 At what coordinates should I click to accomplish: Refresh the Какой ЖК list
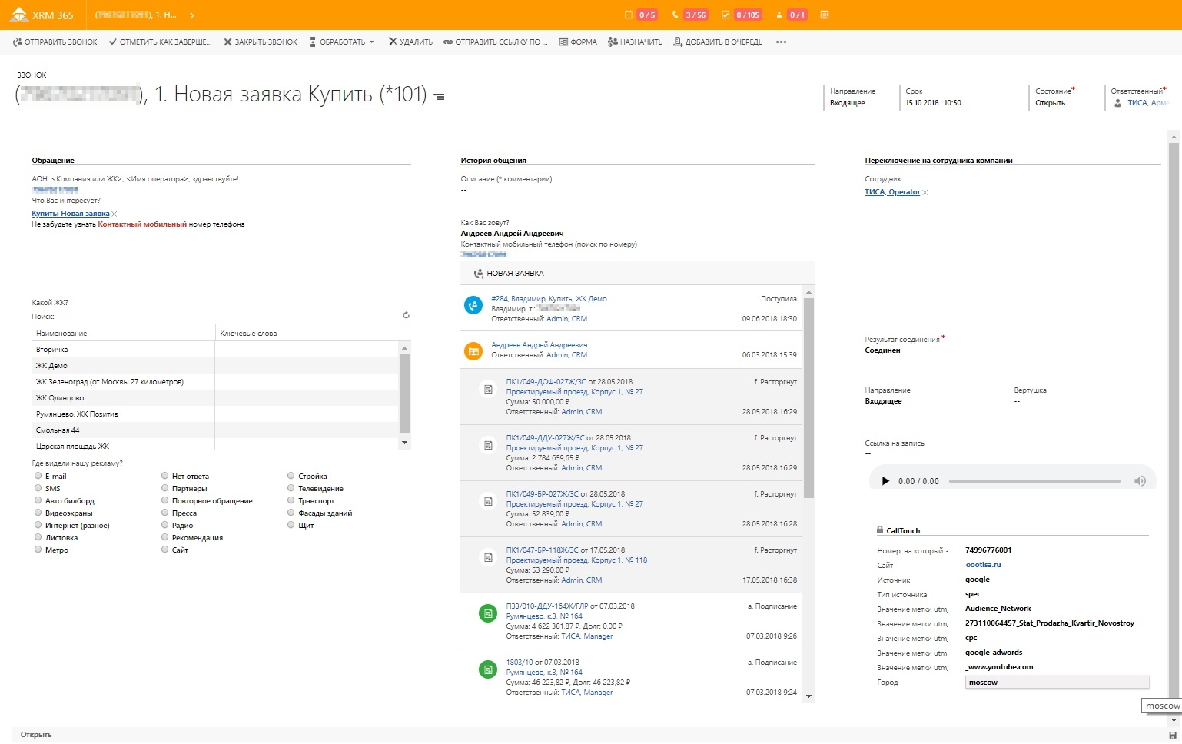(406, 315)
